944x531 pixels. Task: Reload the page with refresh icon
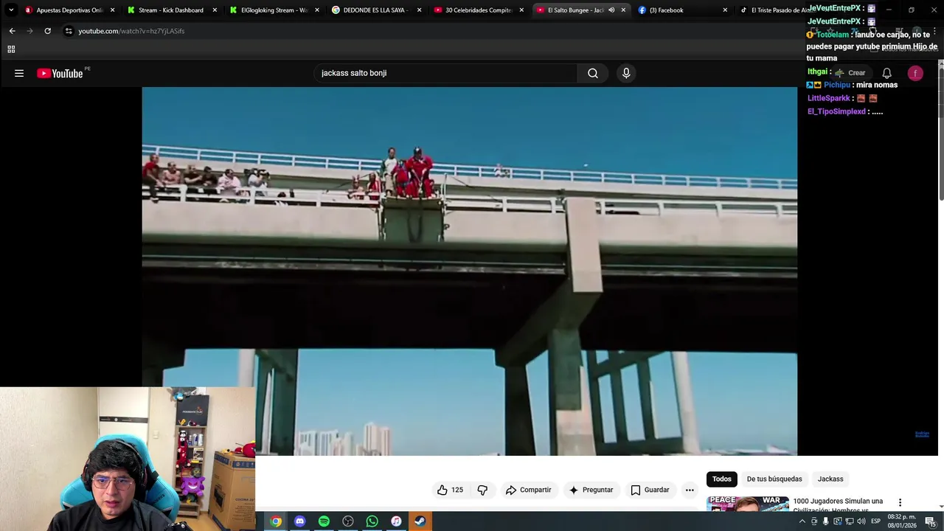pos(47,31)
